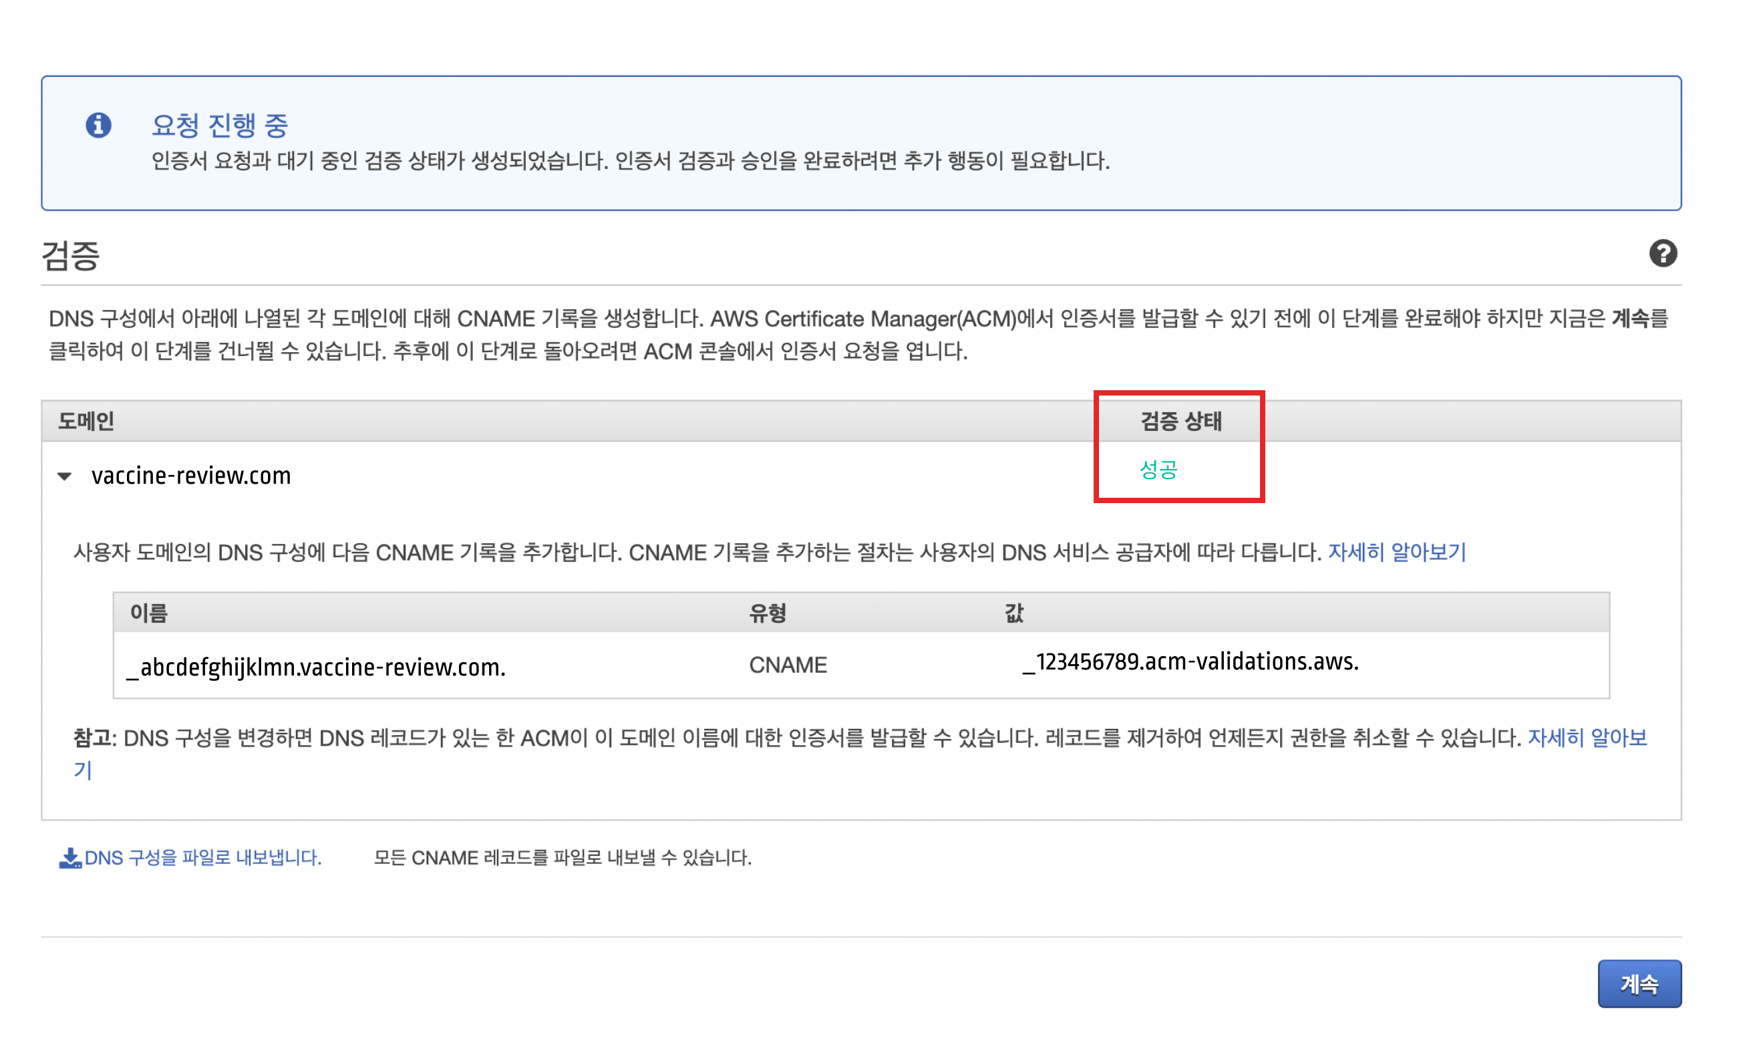The width and height of the screenshot is (1749, 1041).
Task: Click the info icon in the request banner
Action: click(98, 126)
